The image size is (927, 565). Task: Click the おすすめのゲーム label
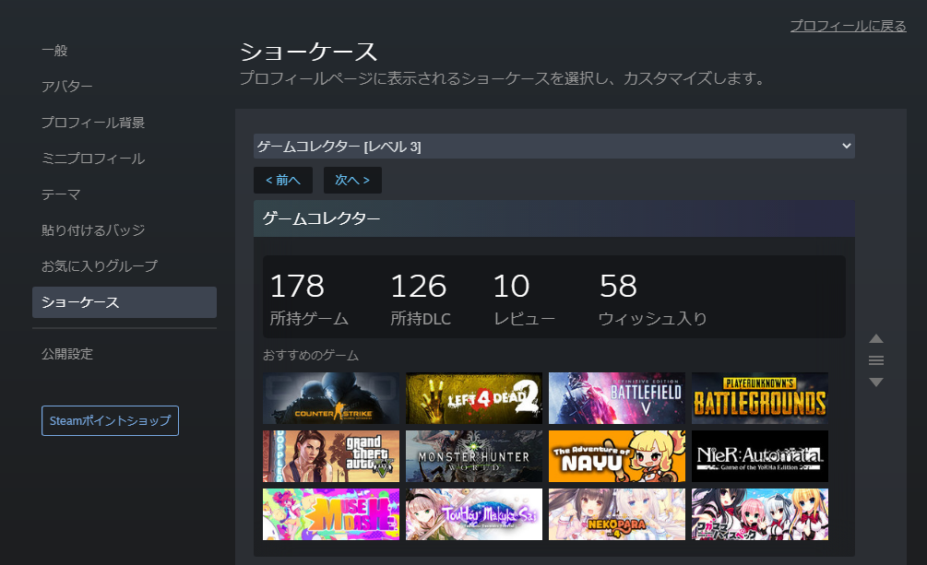coord(311,355)
